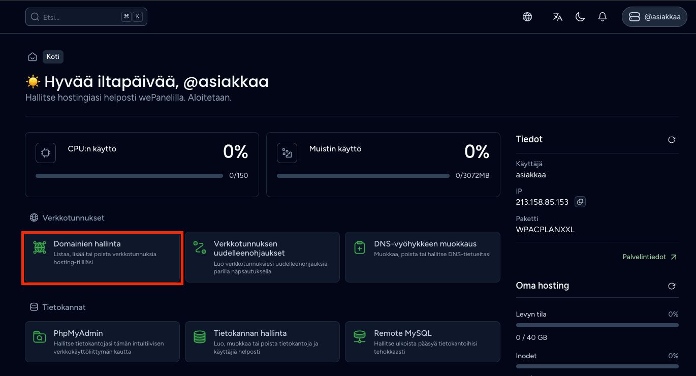Click the IP address text 213.158.85.153
The width and height of the screenshot is (696, 376).
click(542, 202)
